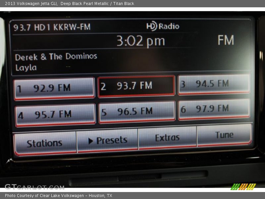The height and width of the screenshot is (199, 265).
Task: Open the Presets tab
Action: pos(107,140)
